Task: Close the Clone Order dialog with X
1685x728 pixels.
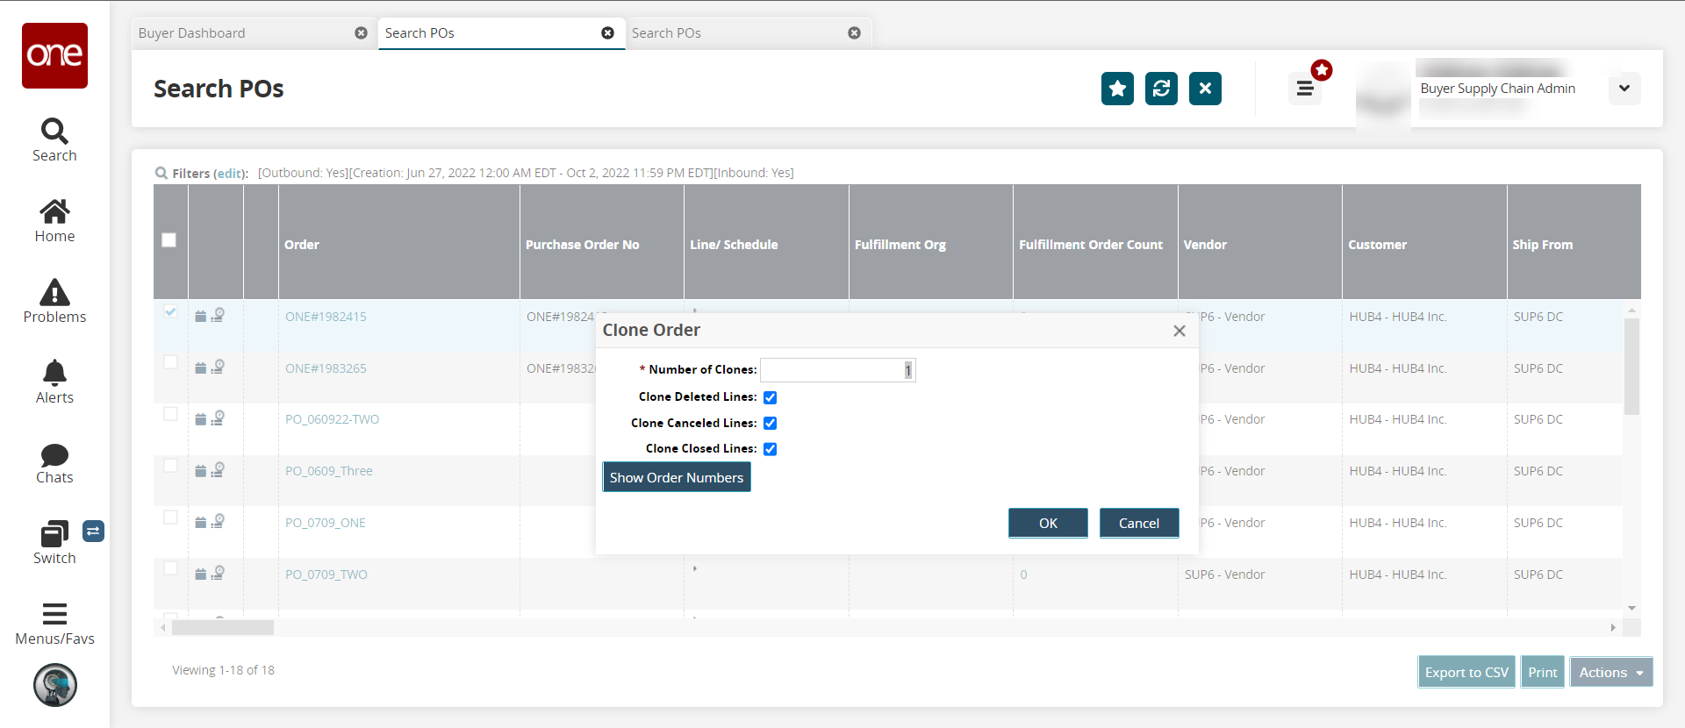Action: point(1179,331)
